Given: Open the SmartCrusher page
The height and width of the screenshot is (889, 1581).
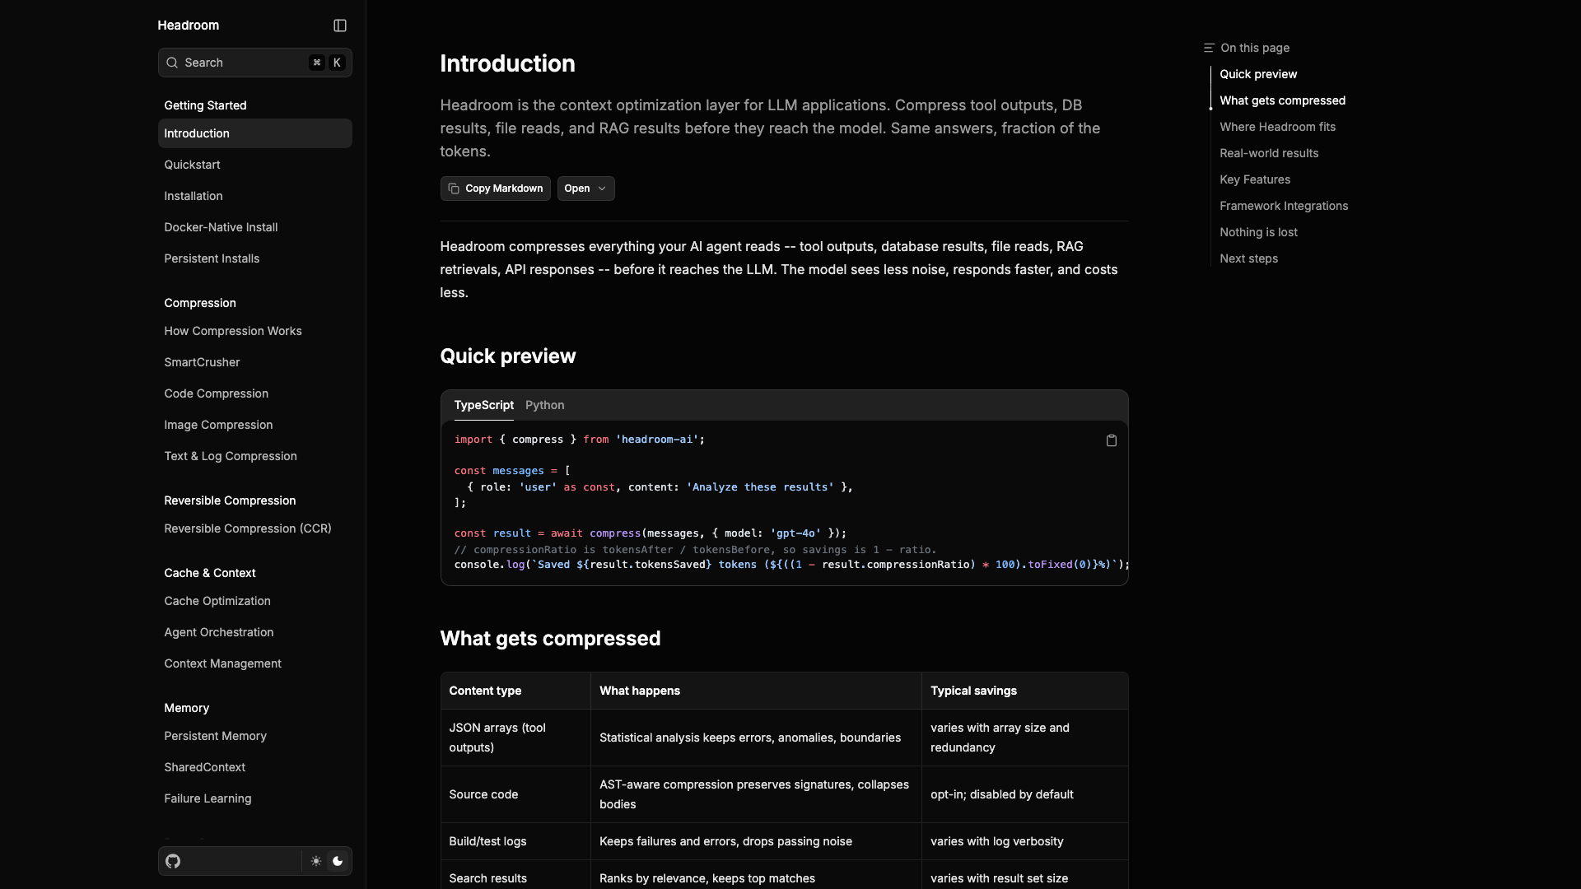Looking at the screenshot, I should pos(255,362).
